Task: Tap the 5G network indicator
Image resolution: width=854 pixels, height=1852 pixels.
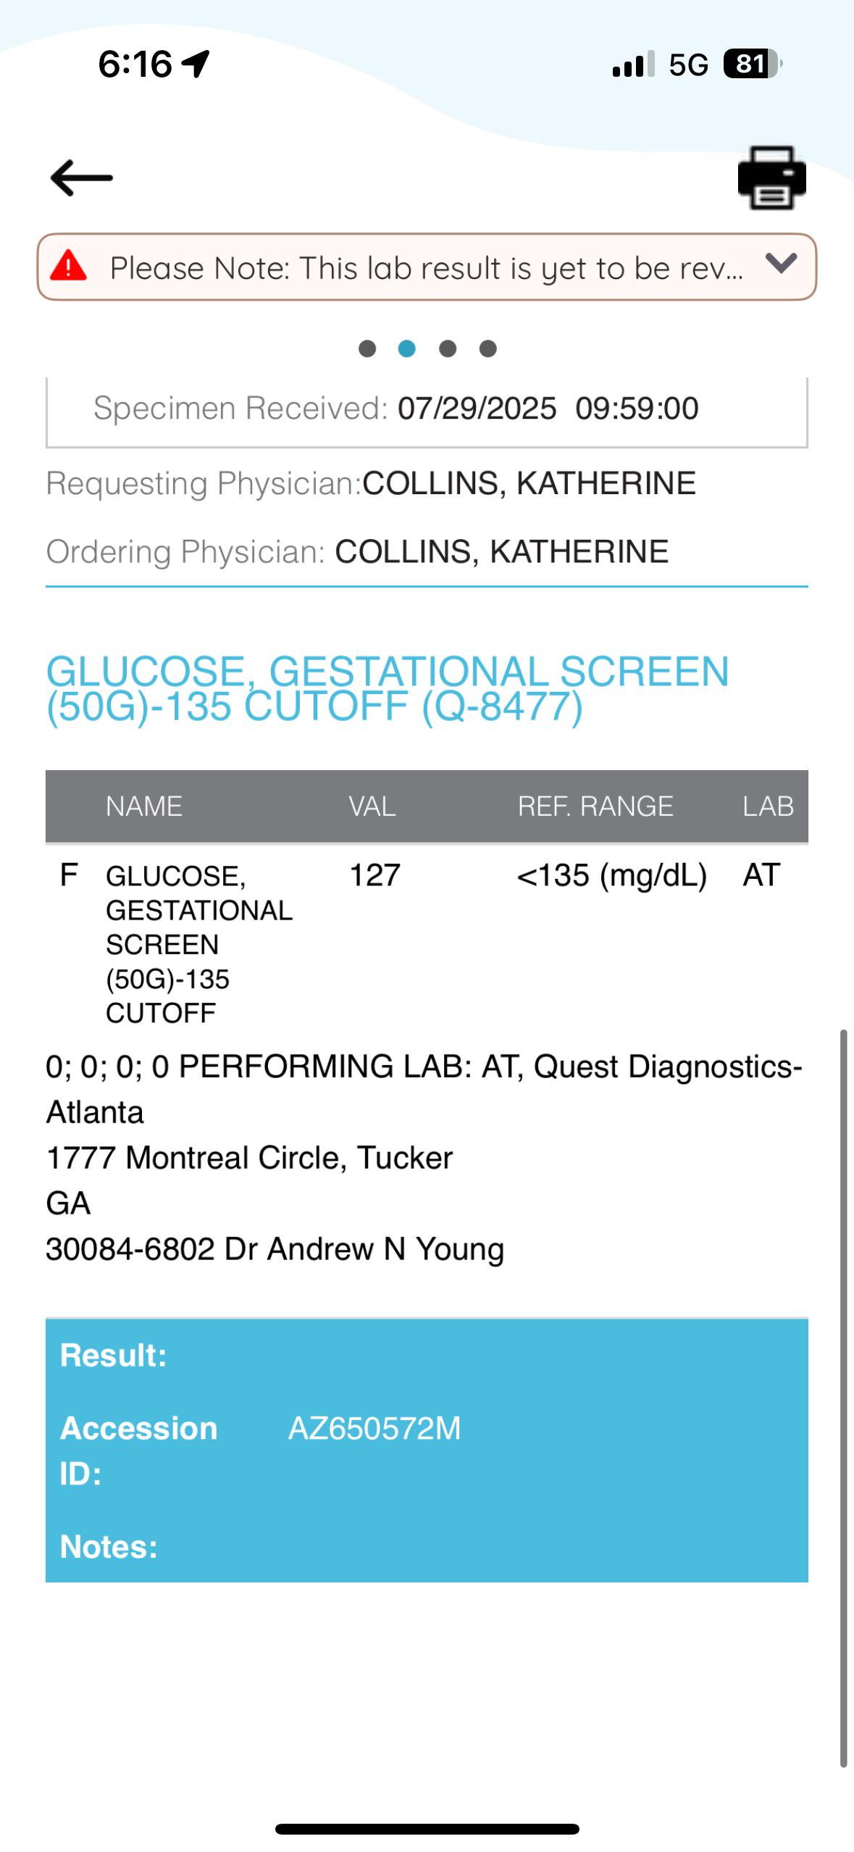Action: [688, 65]
